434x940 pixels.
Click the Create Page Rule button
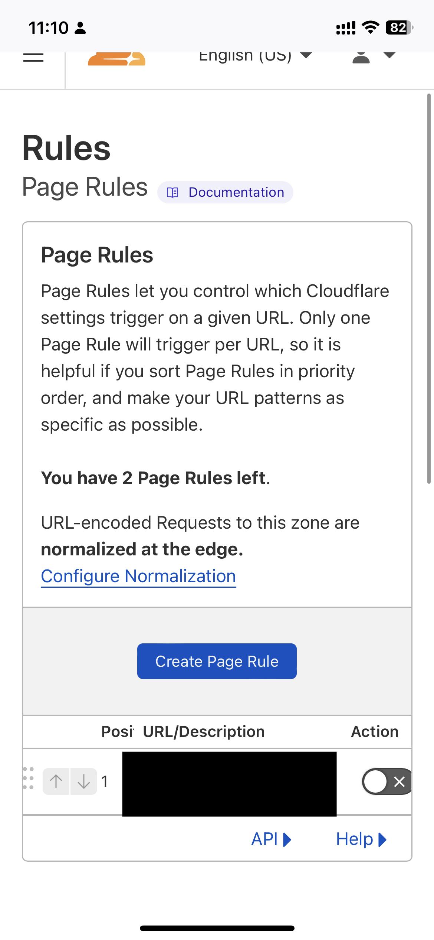(217, 661)
